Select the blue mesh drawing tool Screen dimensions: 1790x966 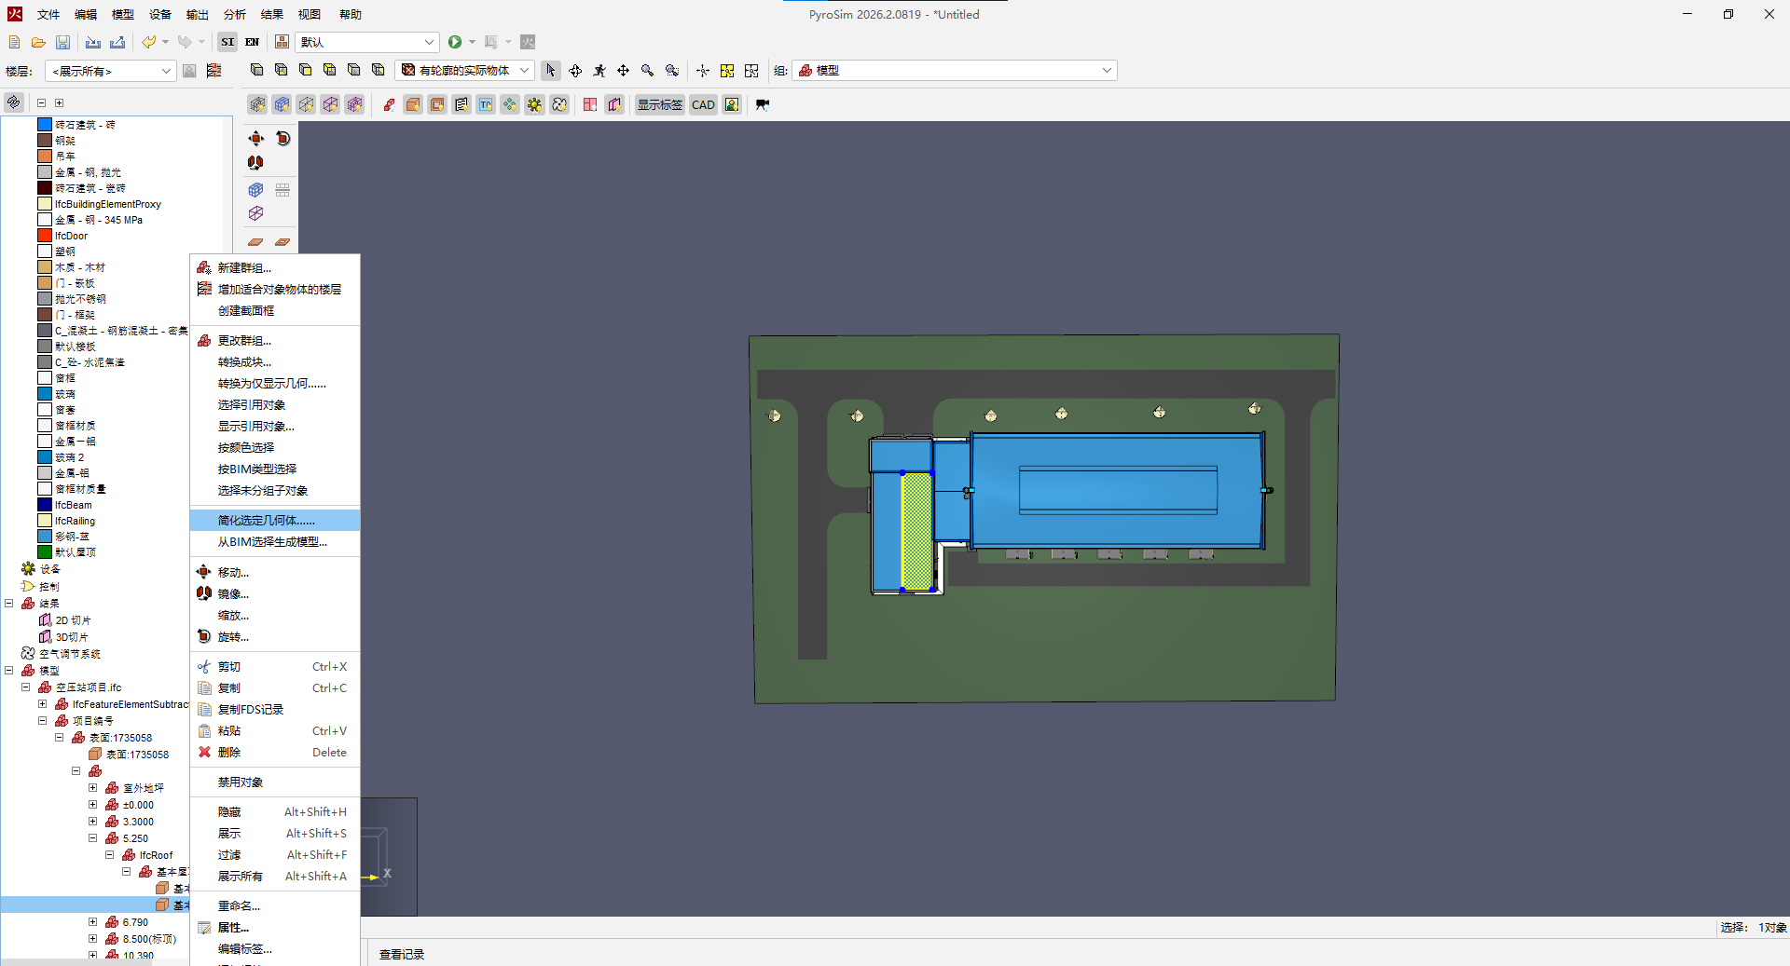click(x=256, y=190)
